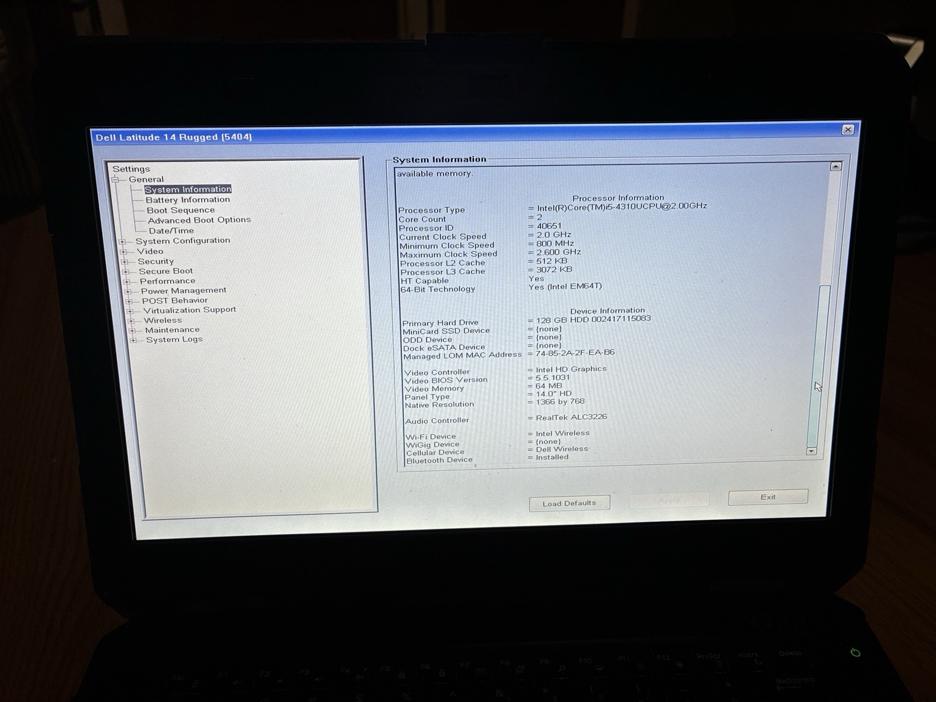The height and width of the screenshot is (702, 936).
Task: Click the Video Memory 64 MB value
Action: pos(549,386)
